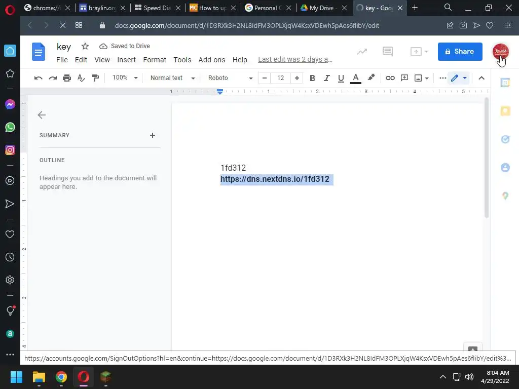Open Keep notes in the side panel
The width and height of the screenshot is (519, 389).
click(x=505, y=111)
